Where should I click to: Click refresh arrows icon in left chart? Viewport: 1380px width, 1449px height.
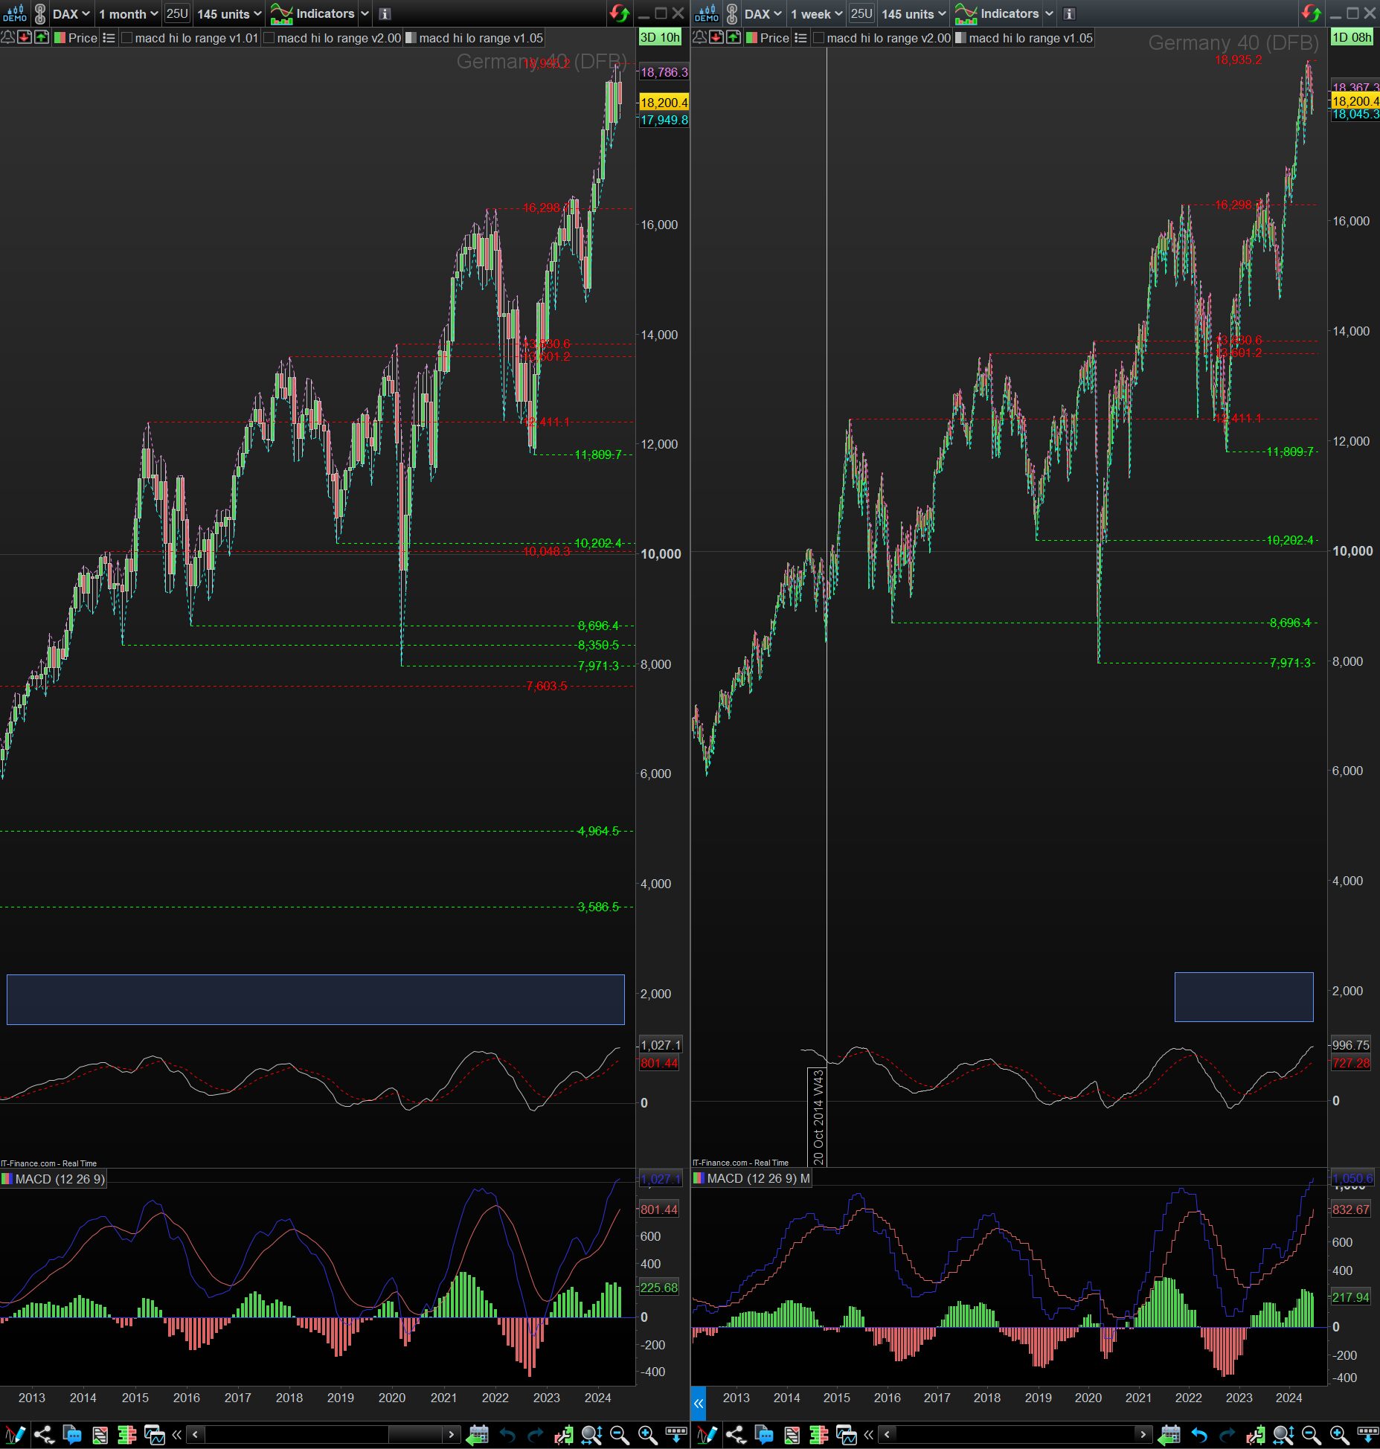tap(619, 13)
